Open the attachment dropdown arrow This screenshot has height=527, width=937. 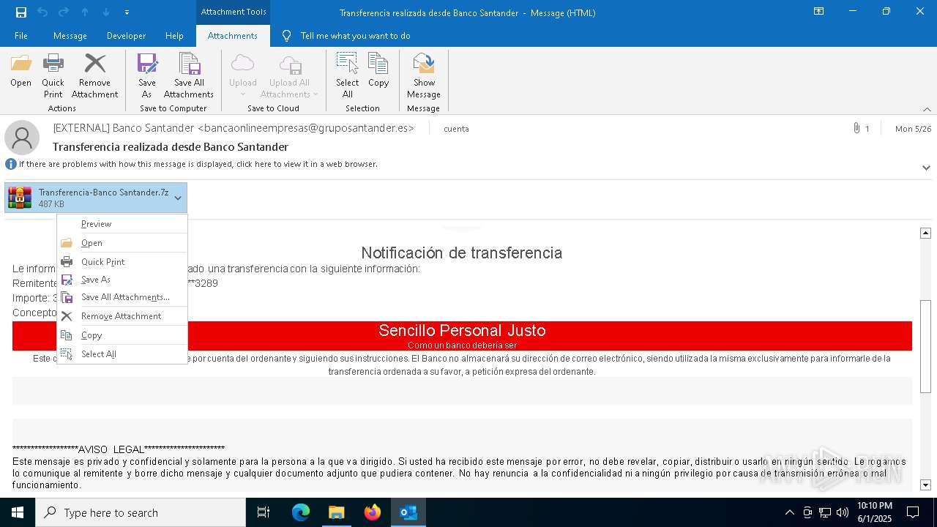(x=178, y=198)
